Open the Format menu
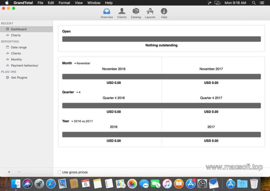The height and width of the screenshot is (191, 270). coord(64,3)
